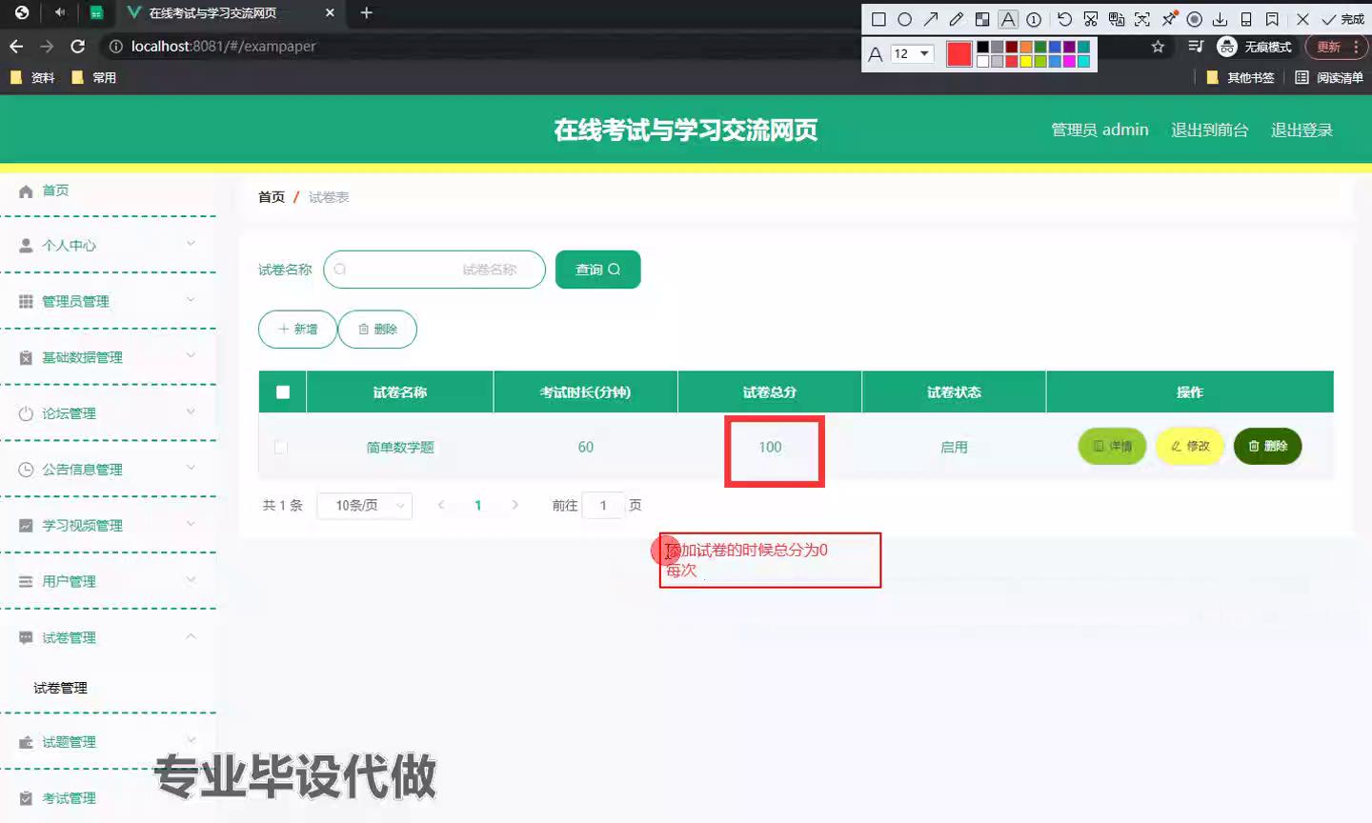Select the rectangle annotation tool

click(878, 19)
